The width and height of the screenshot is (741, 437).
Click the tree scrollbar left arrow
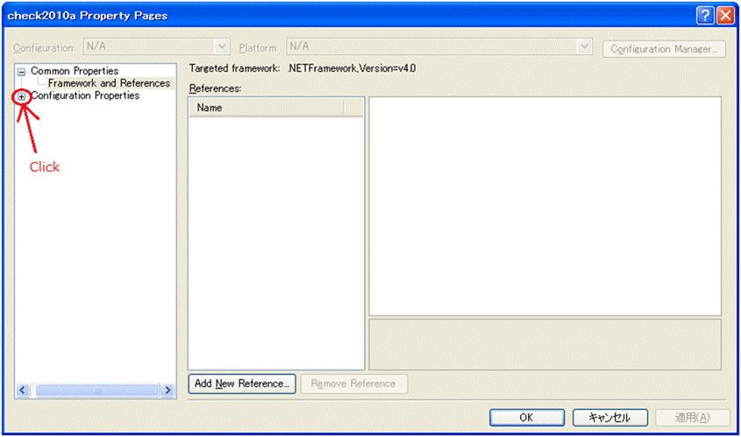(23, 390)
